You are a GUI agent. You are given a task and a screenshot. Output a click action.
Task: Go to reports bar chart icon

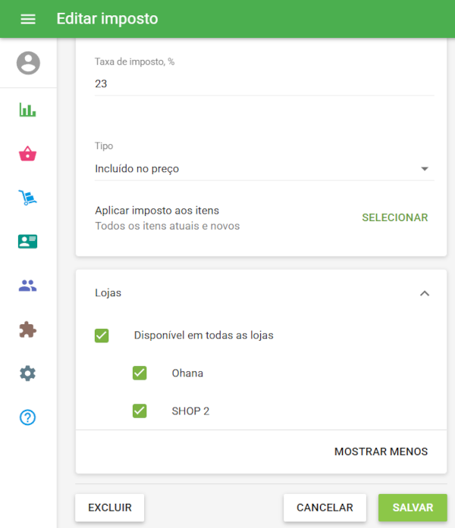28,110
